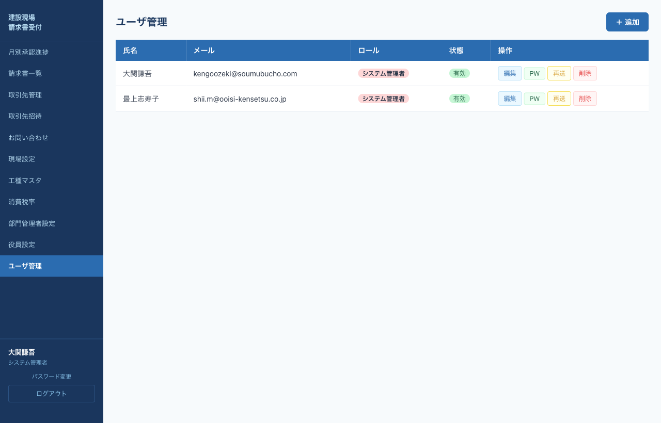Click 有効 status badge for 最上志寿子
Viewport: 661px width, 423px height.
pyautogui.click(x=460, y=99)
